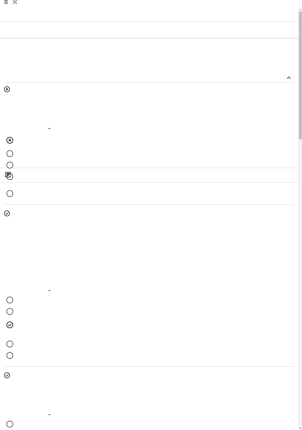Collapse the second question's answer list caret

[49, 291]
